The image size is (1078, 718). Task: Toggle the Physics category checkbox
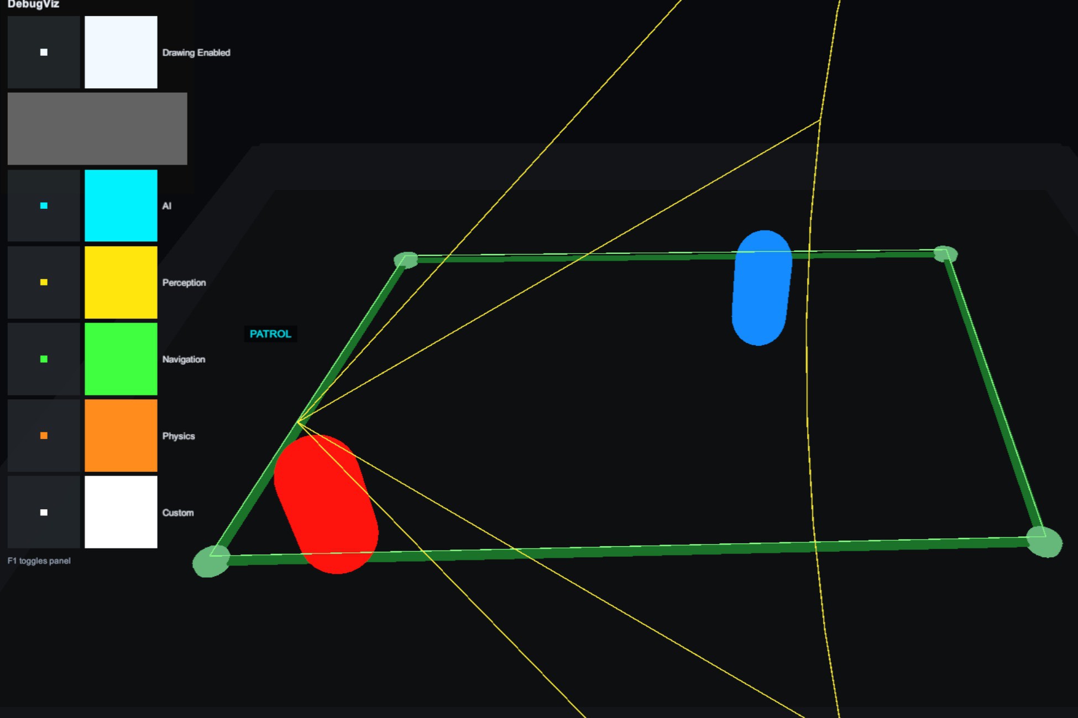(x=44, y=436)
